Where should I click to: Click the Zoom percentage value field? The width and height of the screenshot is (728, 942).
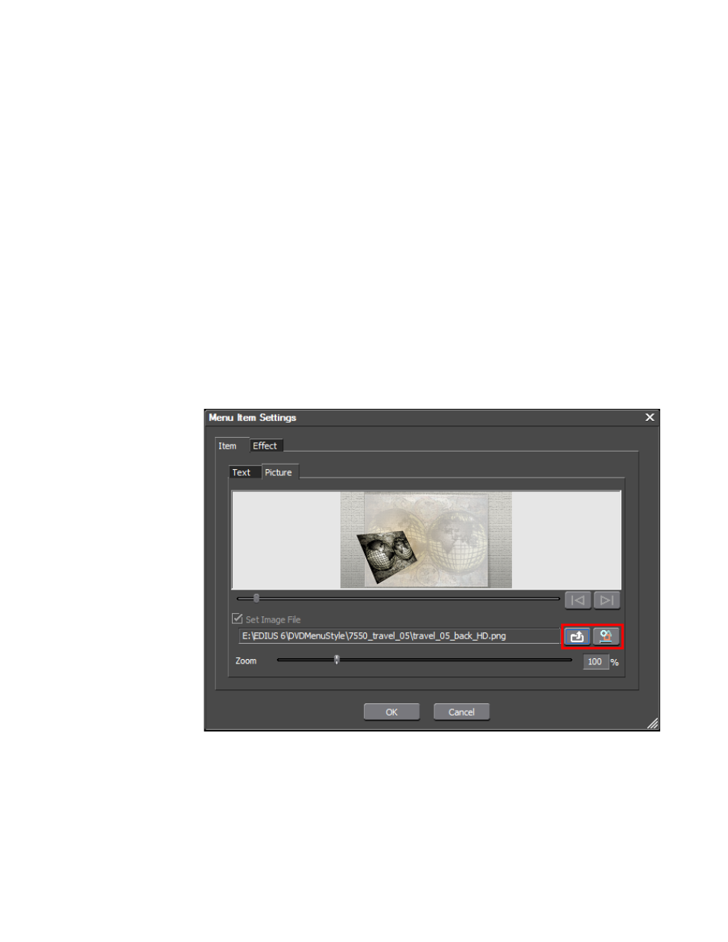click(595, 661)
